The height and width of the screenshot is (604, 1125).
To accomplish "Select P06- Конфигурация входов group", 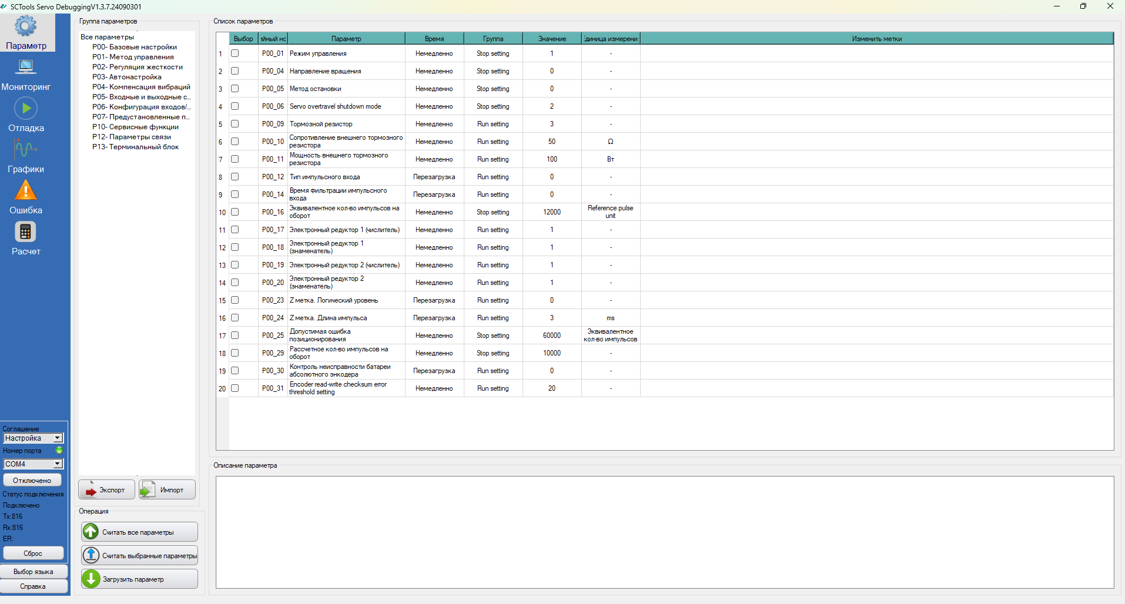I will 141,107.
